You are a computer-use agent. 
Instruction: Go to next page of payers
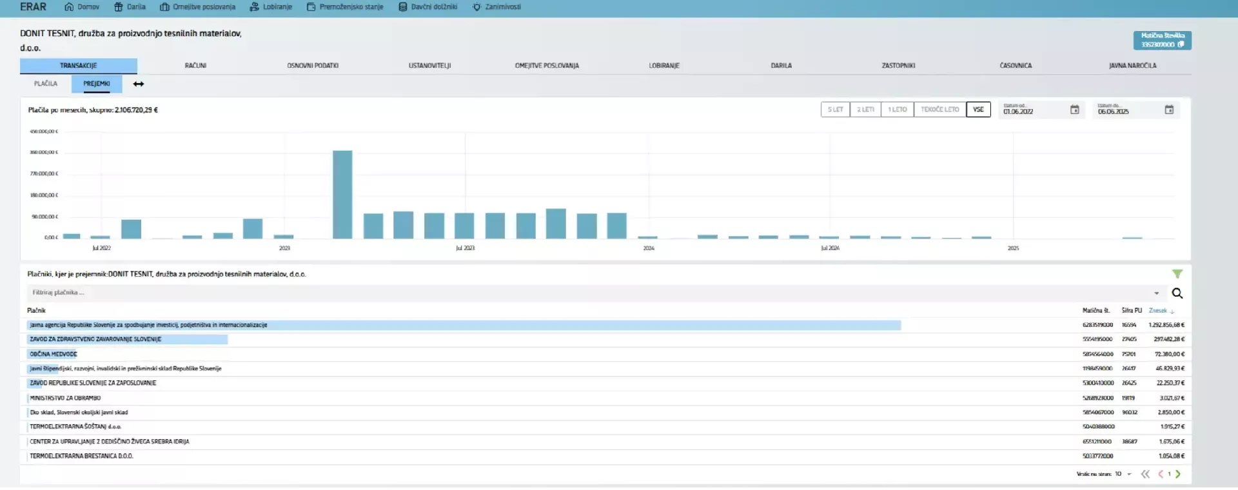pyautogui.click(x=1178, y=474)
